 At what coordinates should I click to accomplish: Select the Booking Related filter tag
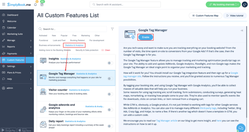(77, 40)
